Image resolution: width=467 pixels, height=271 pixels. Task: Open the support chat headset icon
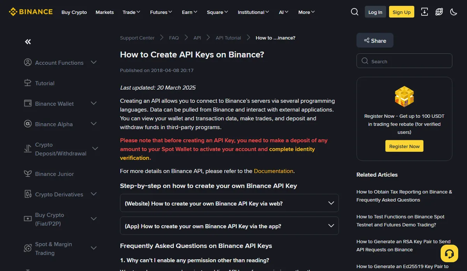[x=449, y=254]
